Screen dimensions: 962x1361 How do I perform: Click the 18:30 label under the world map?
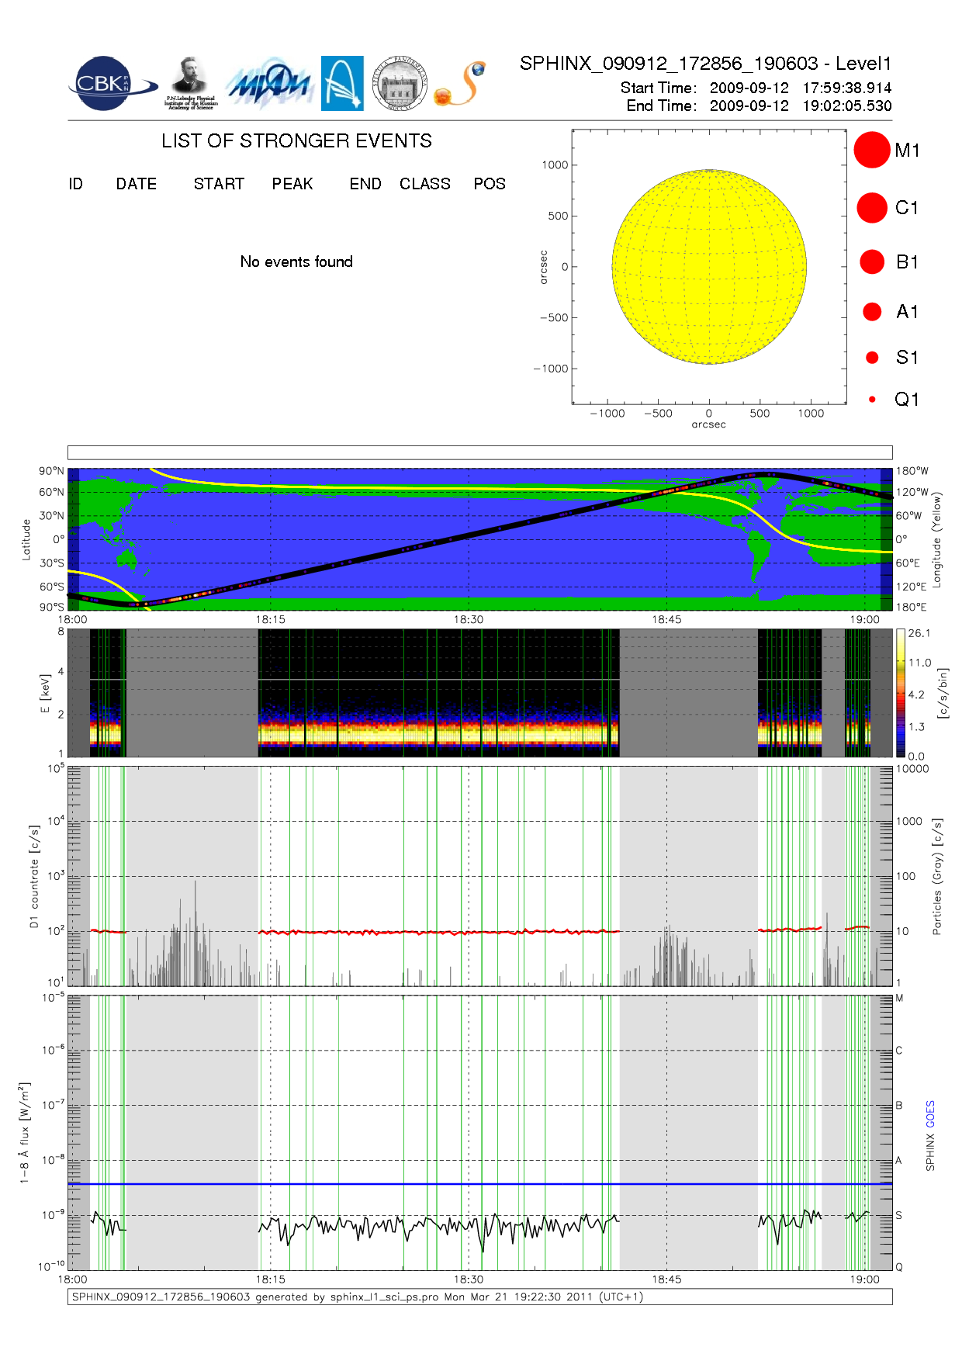tap(469, 619)
